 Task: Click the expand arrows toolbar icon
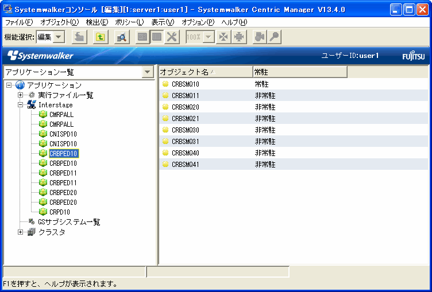239,37
